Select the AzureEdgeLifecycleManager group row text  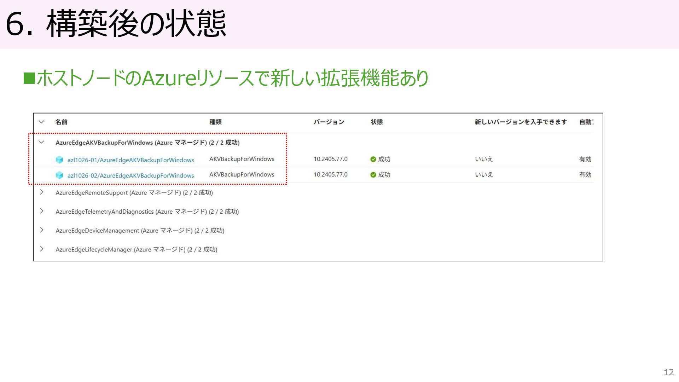tap(136, 250)
